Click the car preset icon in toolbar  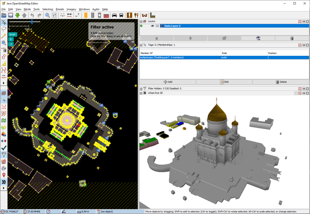pos(114,15)
